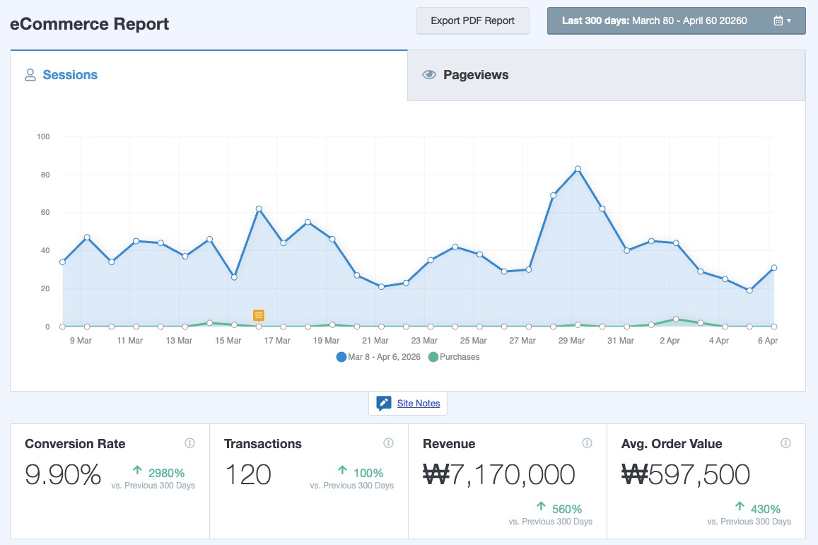Click the eye icon beside Pageviews
The image size is (818, 545).
point(428,75)
